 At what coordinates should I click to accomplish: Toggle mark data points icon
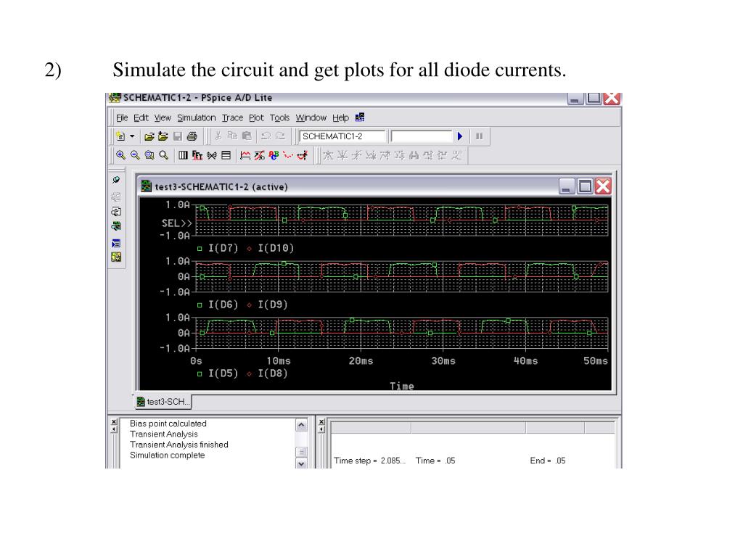pos(287,155)
